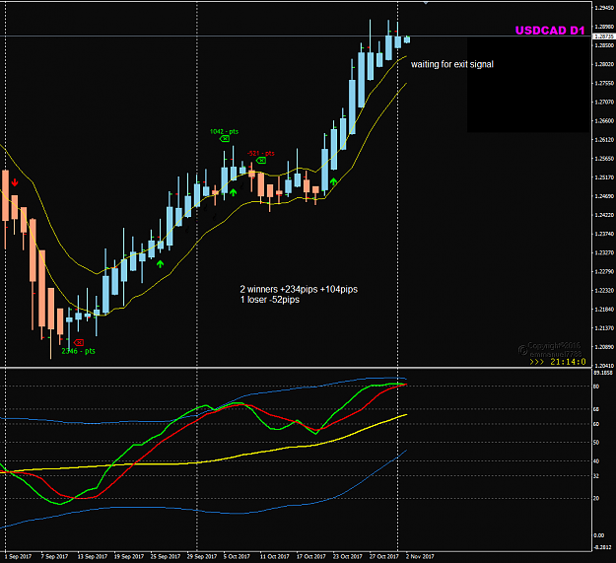Click the '2346 - pts' profit label

pos(78,351)
